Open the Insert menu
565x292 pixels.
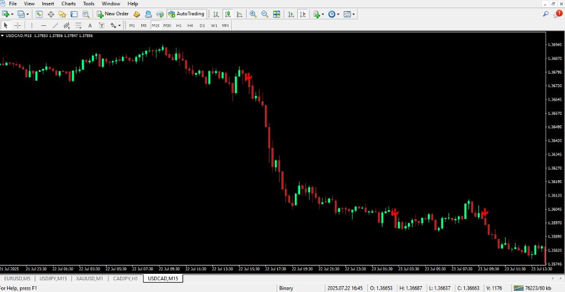coord(48,4)
